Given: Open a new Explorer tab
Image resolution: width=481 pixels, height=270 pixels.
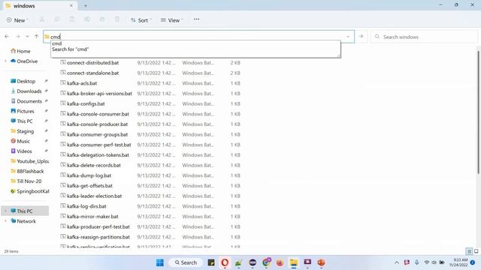Looking at the screenshot, I should pos(86,6).
